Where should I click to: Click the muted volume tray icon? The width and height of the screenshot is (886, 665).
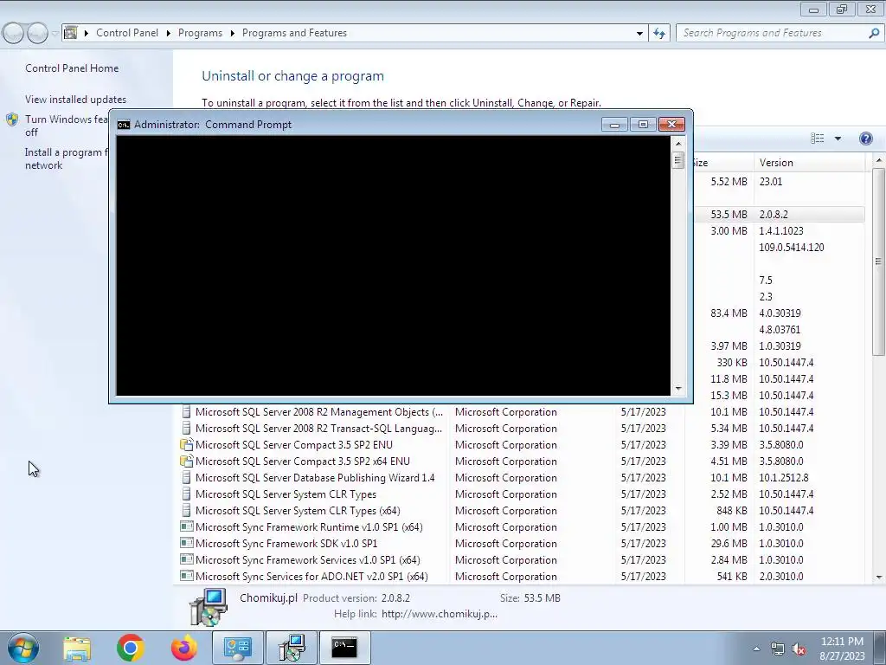(x=799, y=649)
